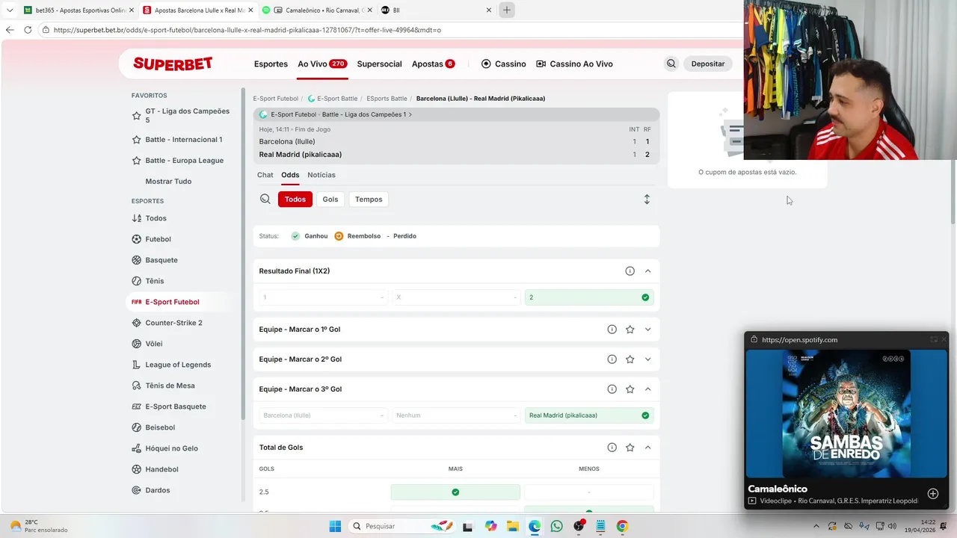
Task: Collapse the Resultado Final (1X2) section
Action: pos(647,271)
